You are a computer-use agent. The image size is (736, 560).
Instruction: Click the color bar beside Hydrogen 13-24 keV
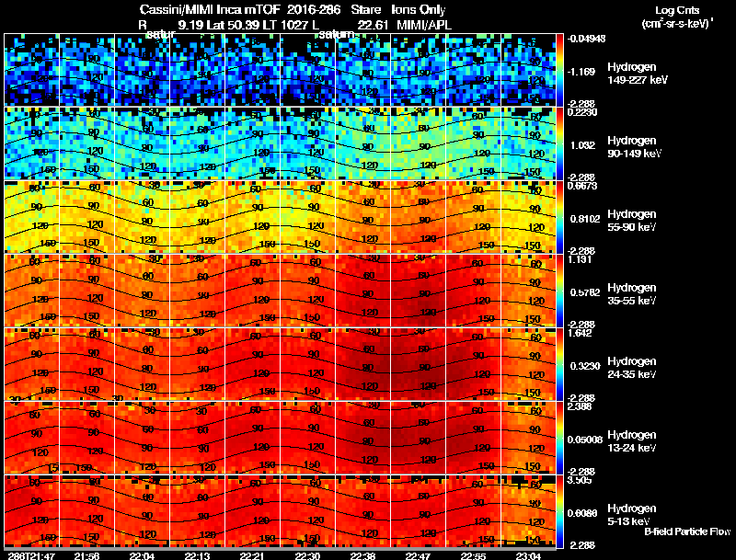click(559, 438)
